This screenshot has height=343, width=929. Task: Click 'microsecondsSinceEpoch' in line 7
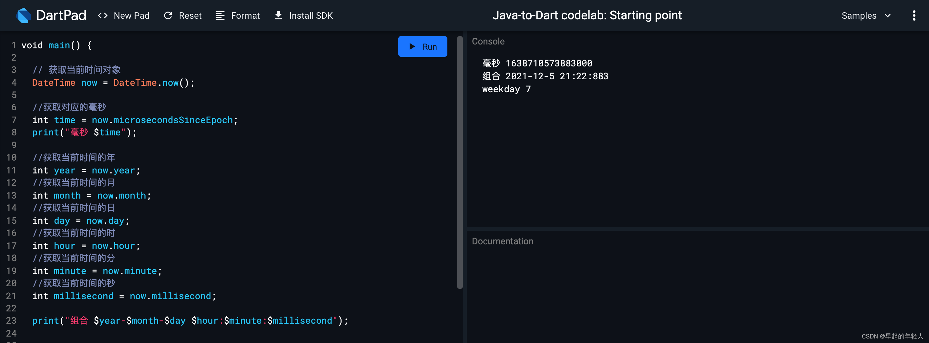click(173, 120)
